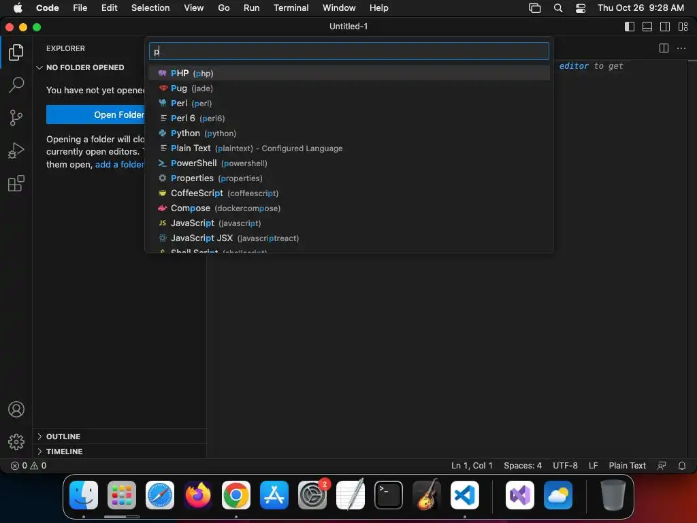Image resolution: width=697 pixels, height=523 pixels.
Task: Click the errors and warnings status indicator
Action: 29,466
